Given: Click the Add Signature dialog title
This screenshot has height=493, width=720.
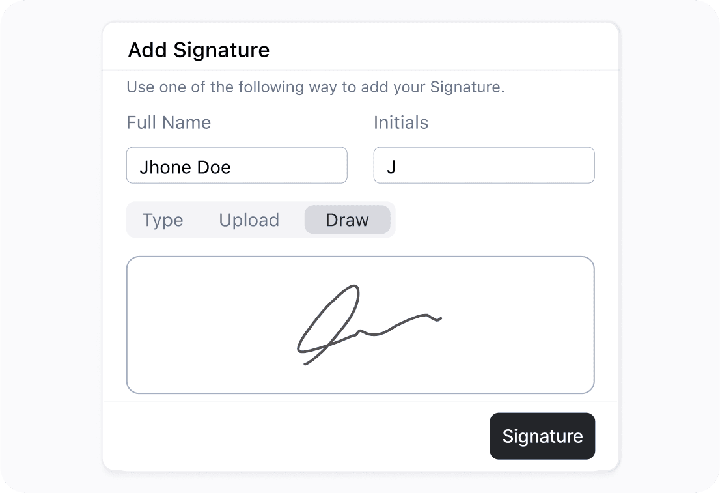Looking at the screenshot, I should pyautogui.click(x=199, y=50).
